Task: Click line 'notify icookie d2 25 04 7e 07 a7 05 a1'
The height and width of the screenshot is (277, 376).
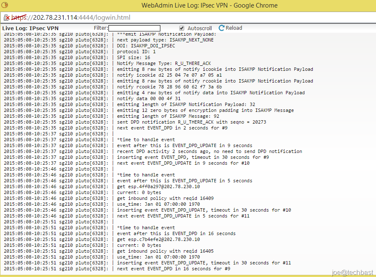Action: coord(169,75)
